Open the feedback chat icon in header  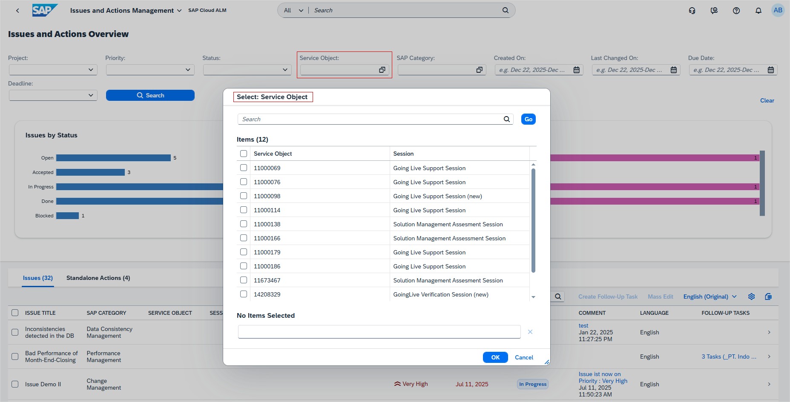[714, 11]
